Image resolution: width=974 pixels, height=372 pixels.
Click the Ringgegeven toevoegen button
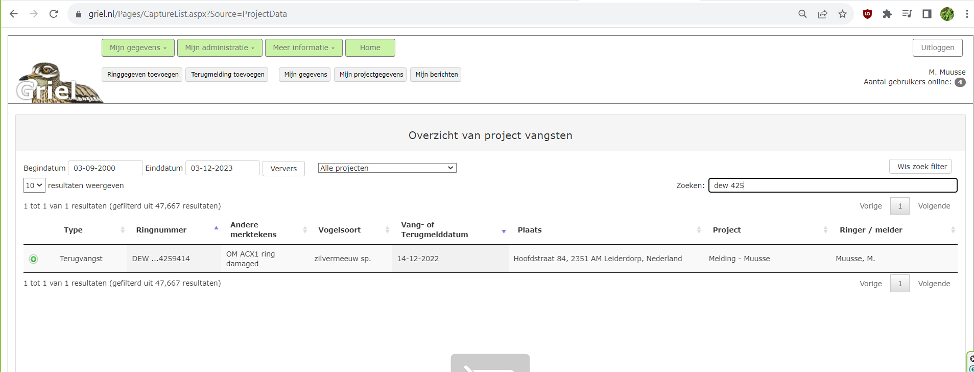coord(142,75)
